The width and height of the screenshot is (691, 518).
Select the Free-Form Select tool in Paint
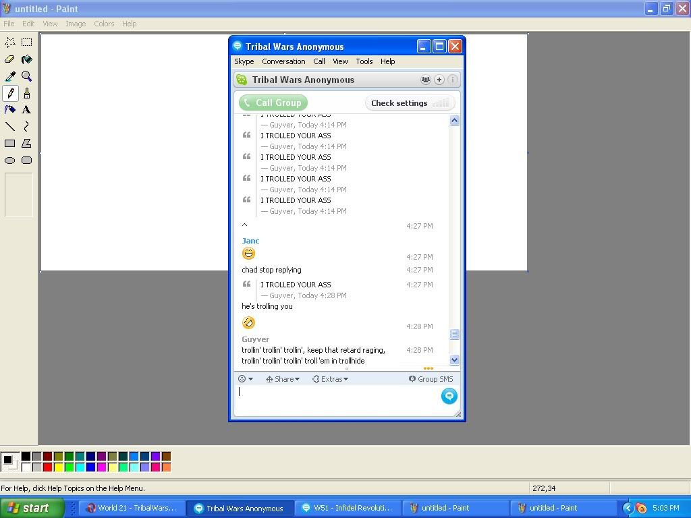click(x=9, y=42)
